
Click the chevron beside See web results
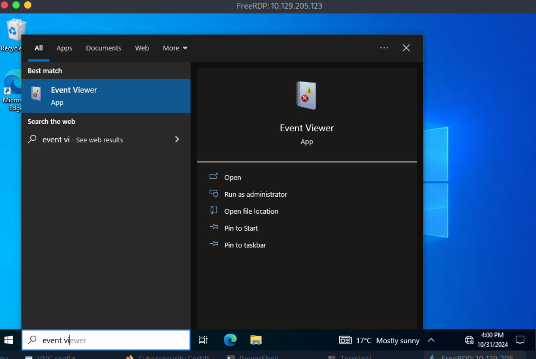(x=177, y=139)
